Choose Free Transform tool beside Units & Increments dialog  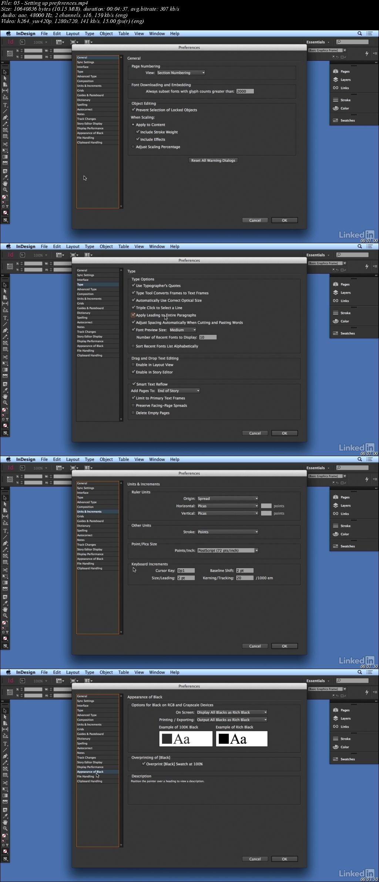tap(5, 576)
